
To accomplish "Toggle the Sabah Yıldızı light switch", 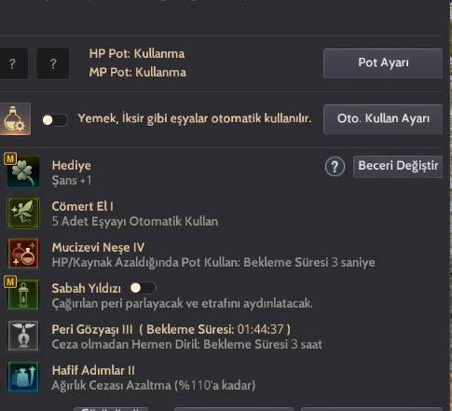I will [x=143, y=288].
